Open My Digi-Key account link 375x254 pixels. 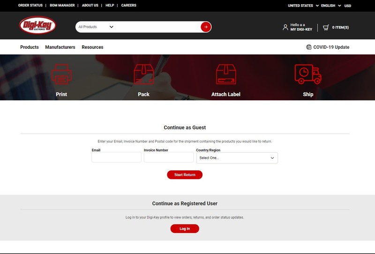pos(301,30)
